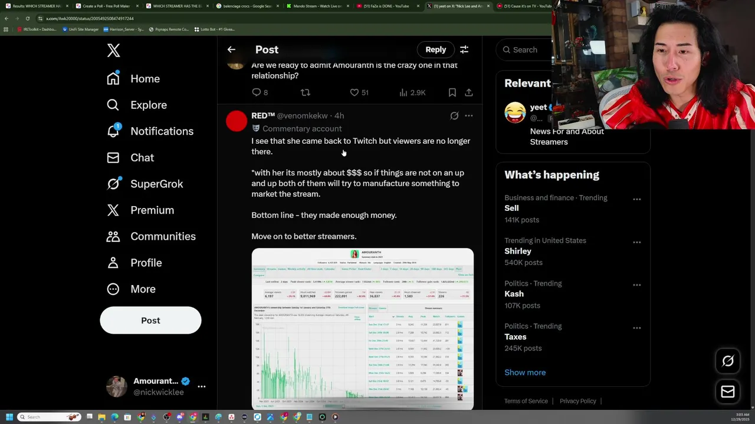This screenshot has width=755, height=424.
Task: Click the Reply button in the header
Action: click(436, 49)
